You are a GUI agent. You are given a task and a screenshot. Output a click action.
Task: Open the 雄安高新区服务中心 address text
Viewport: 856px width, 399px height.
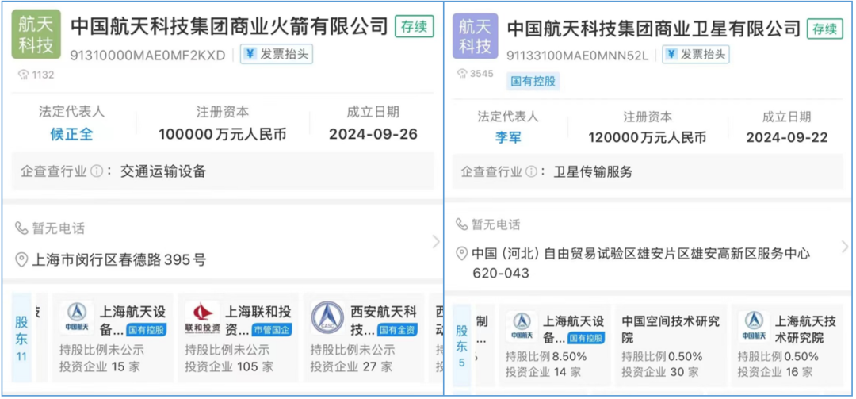[x=641, y=263]
